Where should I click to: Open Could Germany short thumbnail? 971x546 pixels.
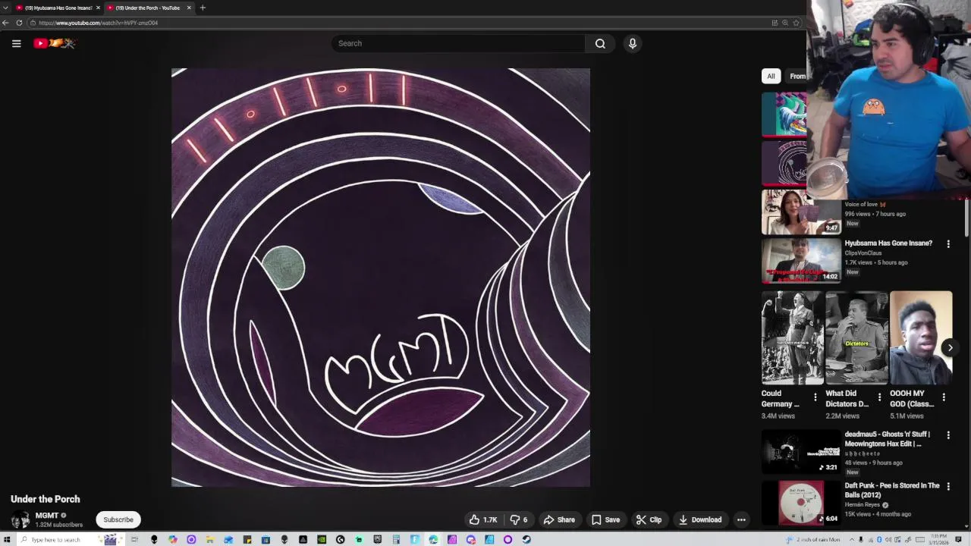(792, 338)
